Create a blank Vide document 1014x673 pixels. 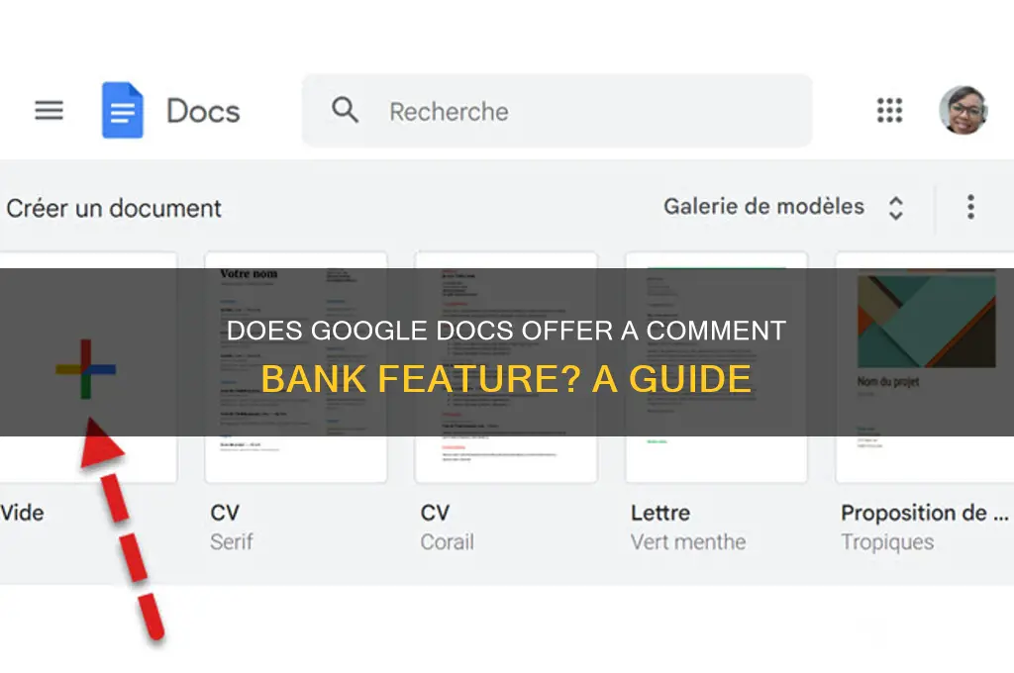[87, 367]
